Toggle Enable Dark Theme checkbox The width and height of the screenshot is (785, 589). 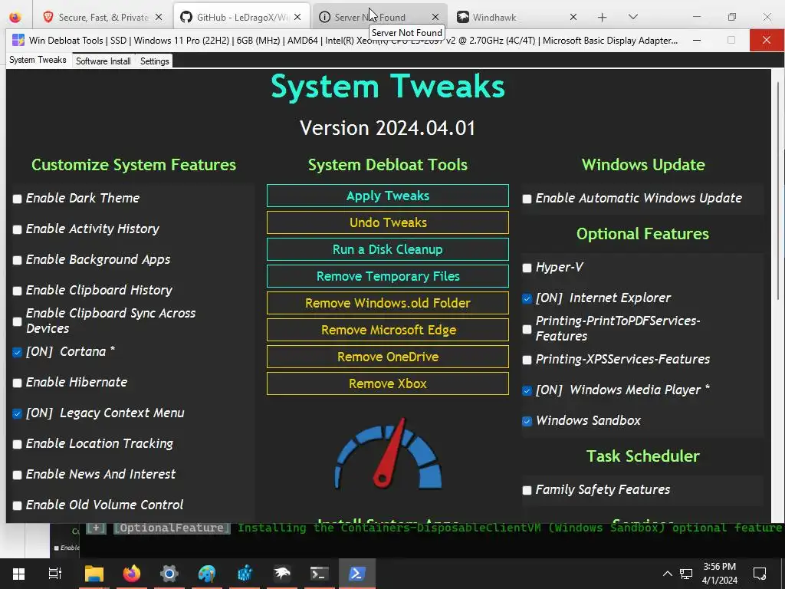pos(17,199)
